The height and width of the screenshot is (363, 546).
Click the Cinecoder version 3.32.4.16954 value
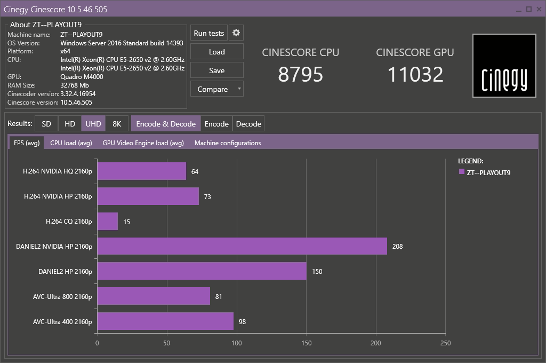pyautogui.click(x=78, y=94)
